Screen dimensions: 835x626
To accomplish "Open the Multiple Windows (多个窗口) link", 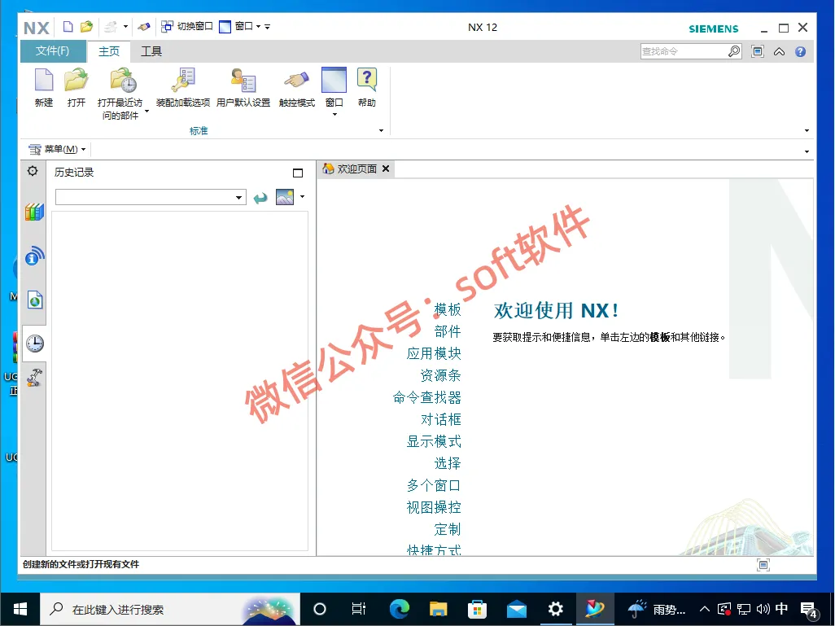I will pyautogui.click(x=434, y=485).
